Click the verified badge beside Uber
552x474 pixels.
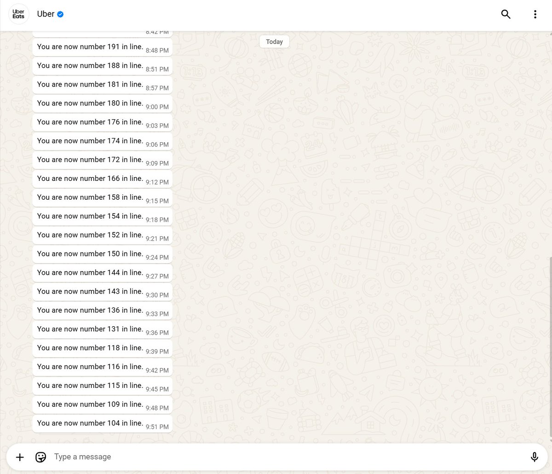tap(60, 14)
